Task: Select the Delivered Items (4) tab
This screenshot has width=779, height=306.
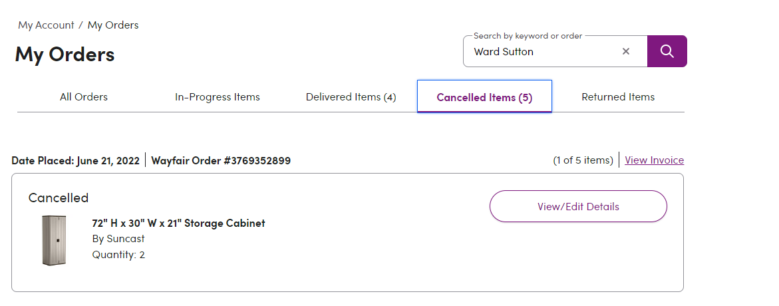Action: coord(351,97)
